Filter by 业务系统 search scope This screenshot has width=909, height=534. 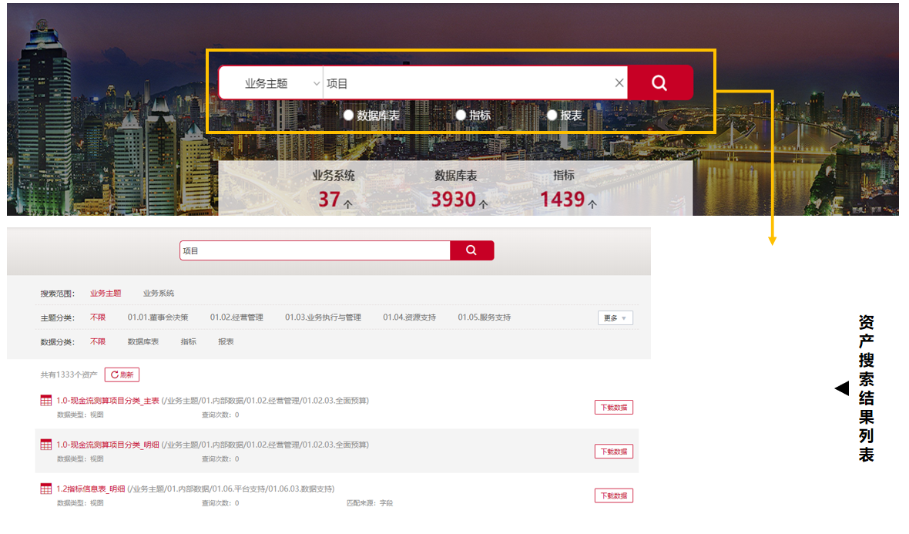click(159, 294)
